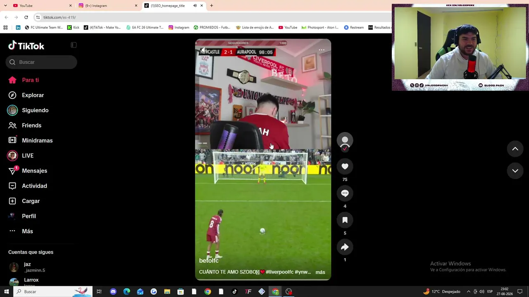529x297 pixels.
Task: Open the Windows Start menu
Action: click(6, 292)
